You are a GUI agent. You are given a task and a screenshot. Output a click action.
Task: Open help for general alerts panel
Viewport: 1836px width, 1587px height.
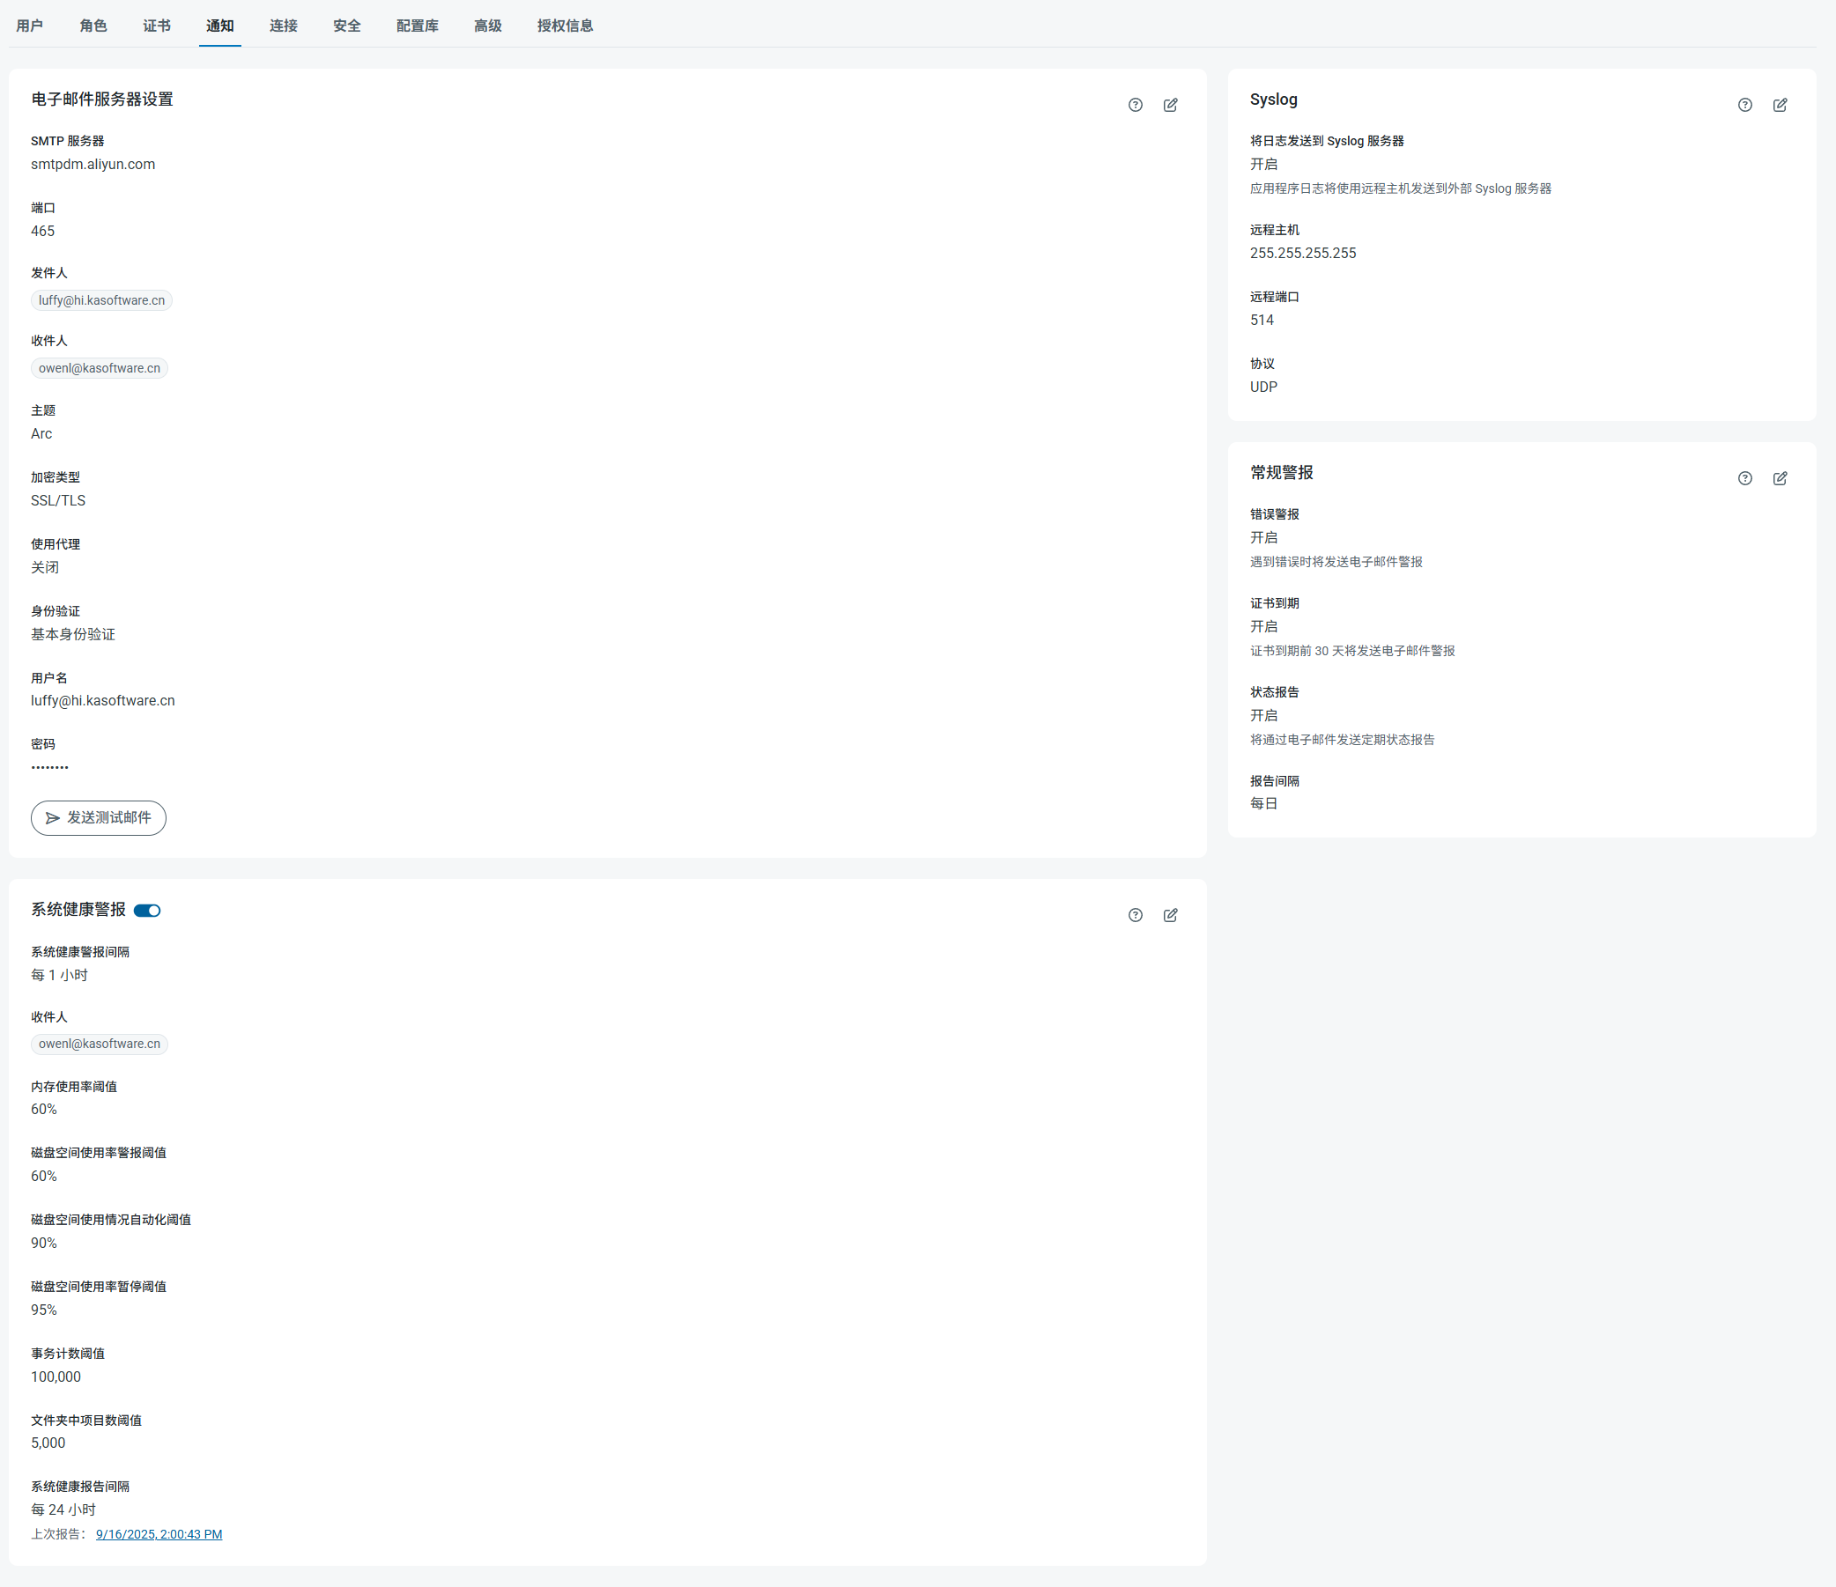[1743, 478]
